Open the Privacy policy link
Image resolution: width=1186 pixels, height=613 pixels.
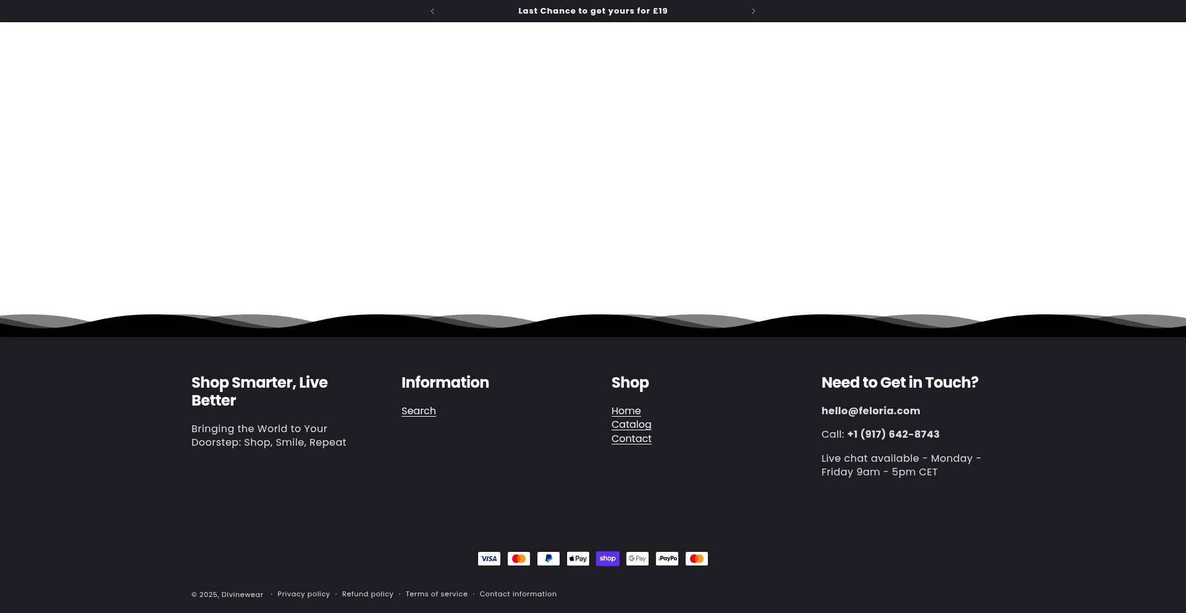click(303, 594)
